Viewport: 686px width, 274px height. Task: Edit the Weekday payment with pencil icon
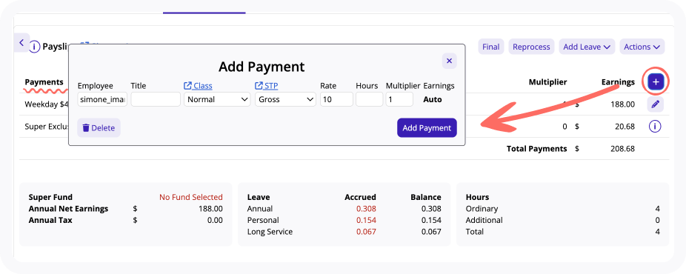tap(656, 104)
